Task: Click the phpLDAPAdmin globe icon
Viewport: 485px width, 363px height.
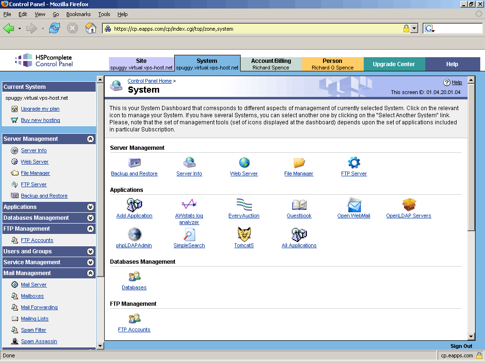Action: [134, 234]
